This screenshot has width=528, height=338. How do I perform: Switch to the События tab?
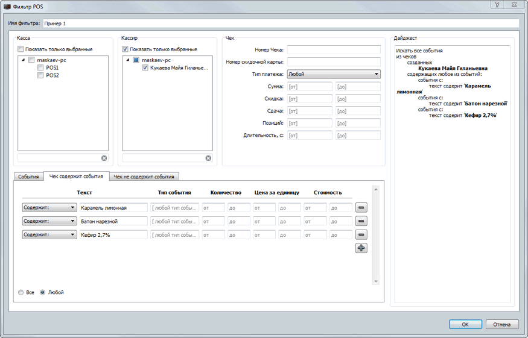(x=28, y=177)
